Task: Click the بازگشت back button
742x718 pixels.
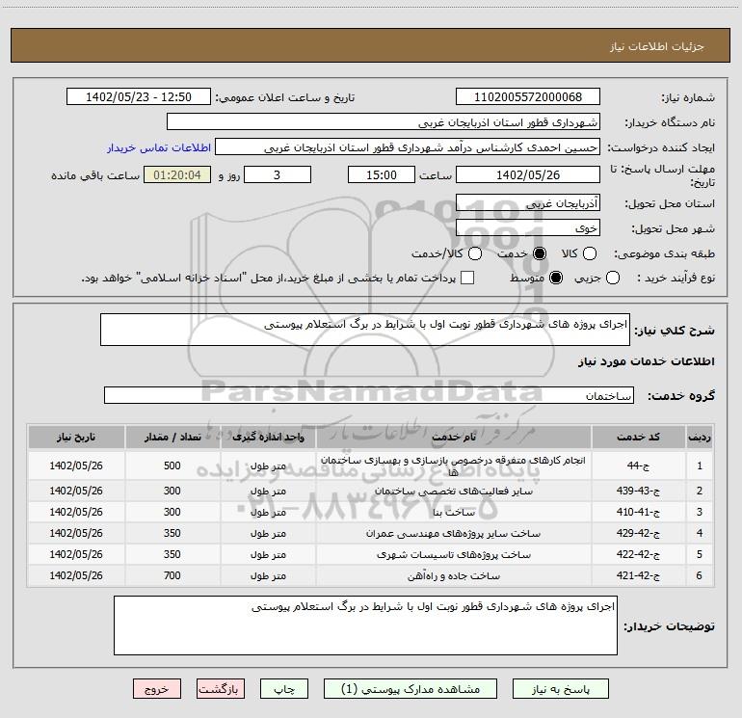Action: click(x=221, y=689)
